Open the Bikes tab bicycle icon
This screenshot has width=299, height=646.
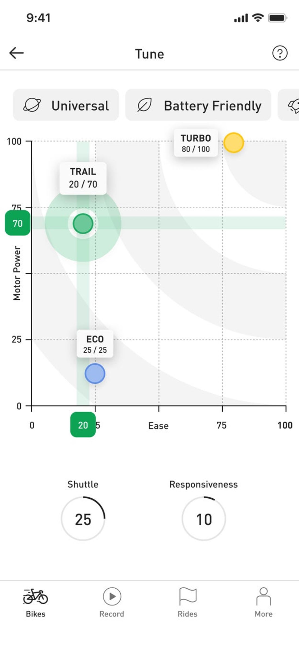point(35,596)
